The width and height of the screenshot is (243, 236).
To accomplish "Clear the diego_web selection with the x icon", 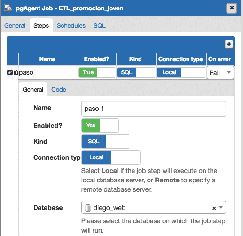I will 214,208.
